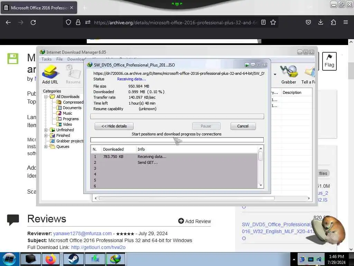The image size is (354, 266).
Task: Open reviewer yanawe1278@mfunza.com link
Action: pyautogui.click(x=82, y=233)
